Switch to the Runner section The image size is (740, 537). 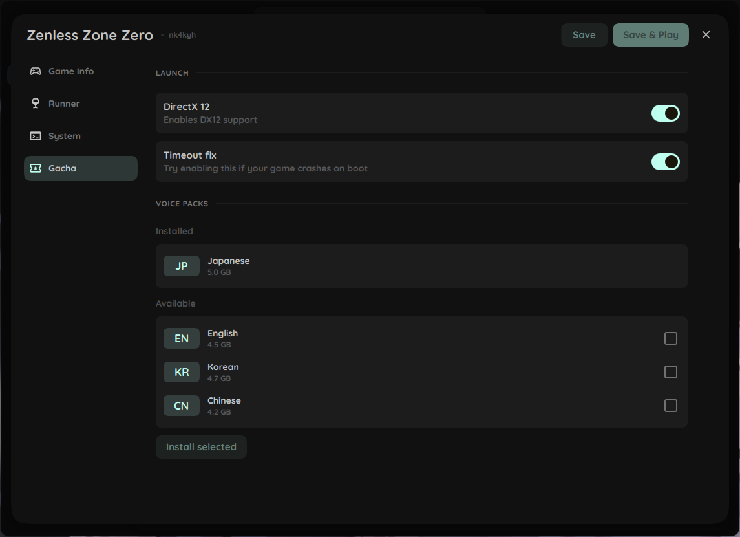pyautogui.click(x=81, y=104)
